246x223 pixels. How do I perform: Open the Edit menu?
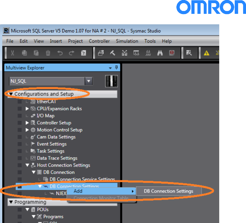(24, 41)
